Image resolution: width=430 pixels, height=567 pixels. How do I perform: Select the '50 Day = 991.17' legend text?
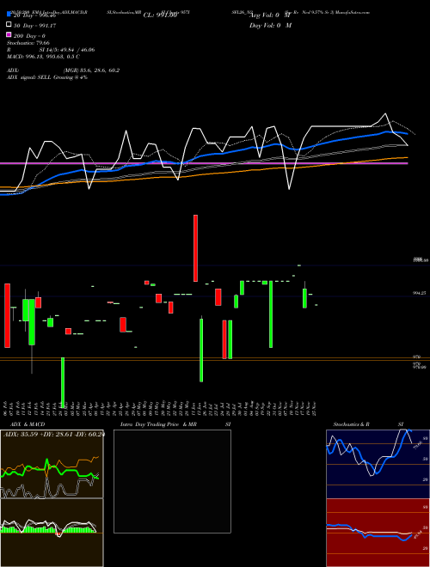click(x=34, y=26)
